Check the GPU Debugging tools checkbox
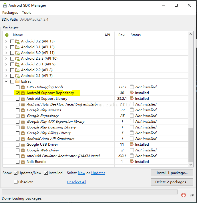197x203 pixels. 17,87
